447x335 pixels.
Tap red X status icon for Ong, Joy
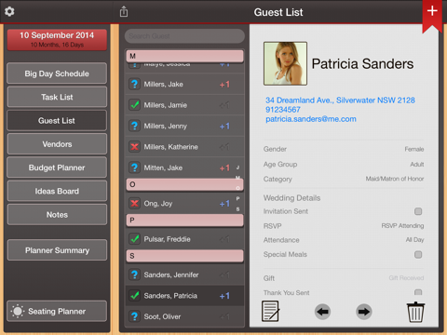point(134,204)
